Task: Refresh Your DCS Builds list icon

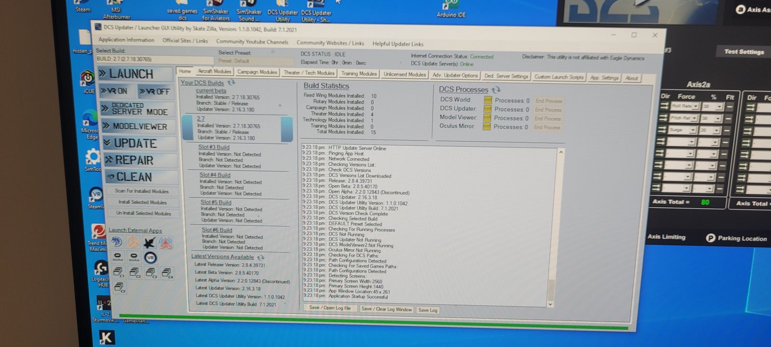Action: (231, 82)
